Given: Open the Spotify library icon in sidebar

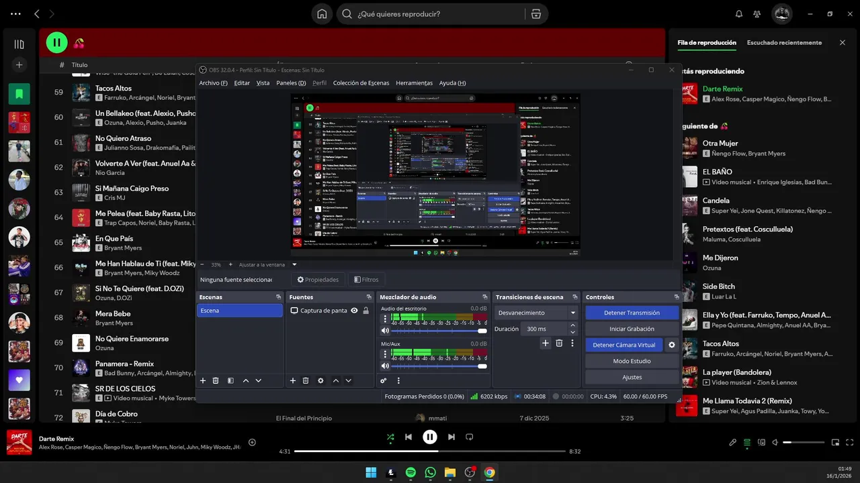Looking at the screenshot, I should (19, 44).
